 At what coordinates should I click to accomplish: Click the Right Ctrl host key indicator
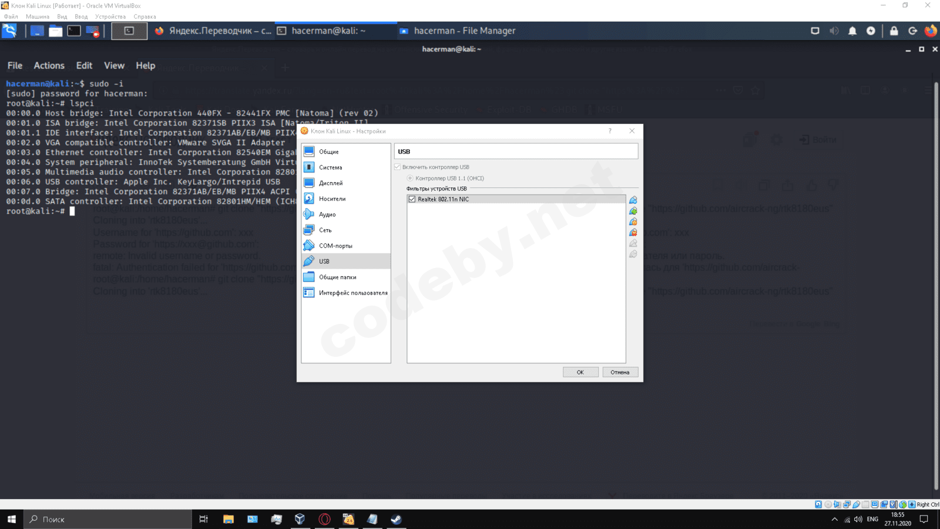[x=928, y=504]
